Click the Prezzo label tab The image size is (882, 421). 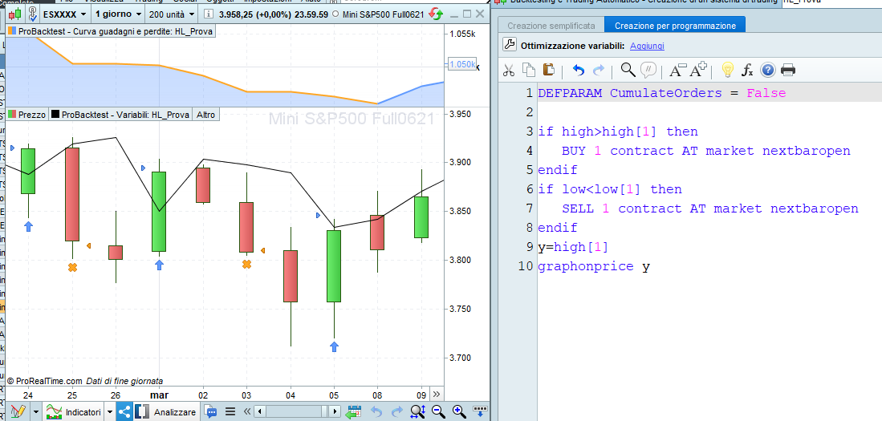pyautogui.click(x=27, y=114)
